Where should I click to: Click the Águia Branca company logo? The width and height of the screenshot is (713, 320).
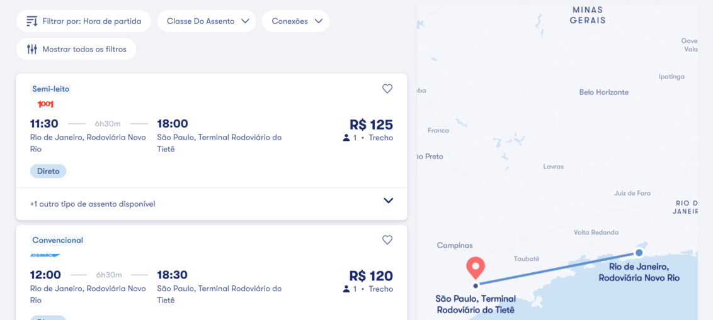coord(45,255)
